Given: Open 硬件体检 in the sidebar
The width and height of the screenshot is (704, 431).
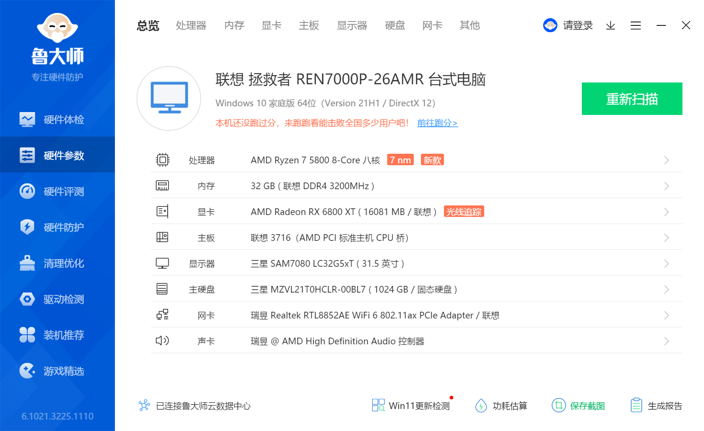Looking at the screenshot, I should click(x=57, y=119).
